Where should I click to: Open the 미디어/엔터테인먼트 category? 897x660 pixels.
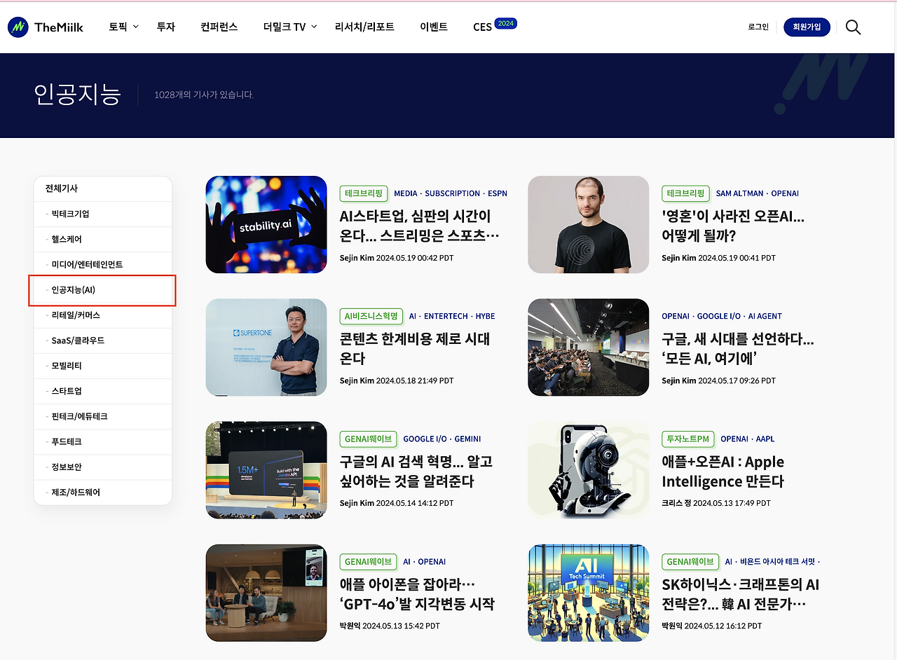(103, 264)
